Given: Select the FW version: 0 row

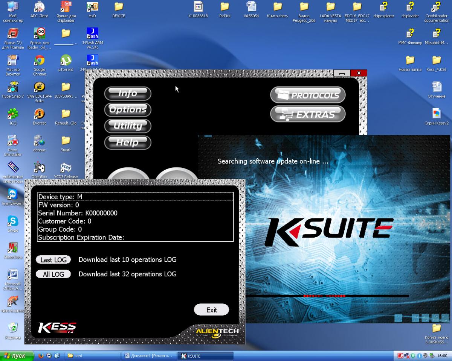Looking at the screenshot, I should point(136,205).
